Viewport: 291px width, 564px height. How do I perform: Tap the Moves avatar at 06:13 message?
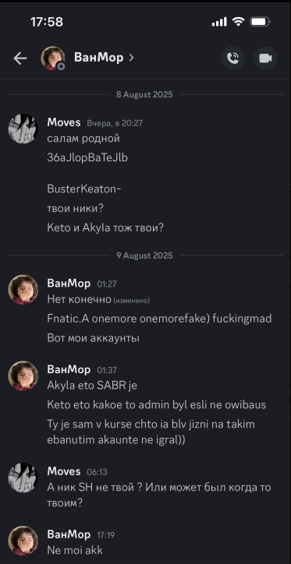point(23,478)
